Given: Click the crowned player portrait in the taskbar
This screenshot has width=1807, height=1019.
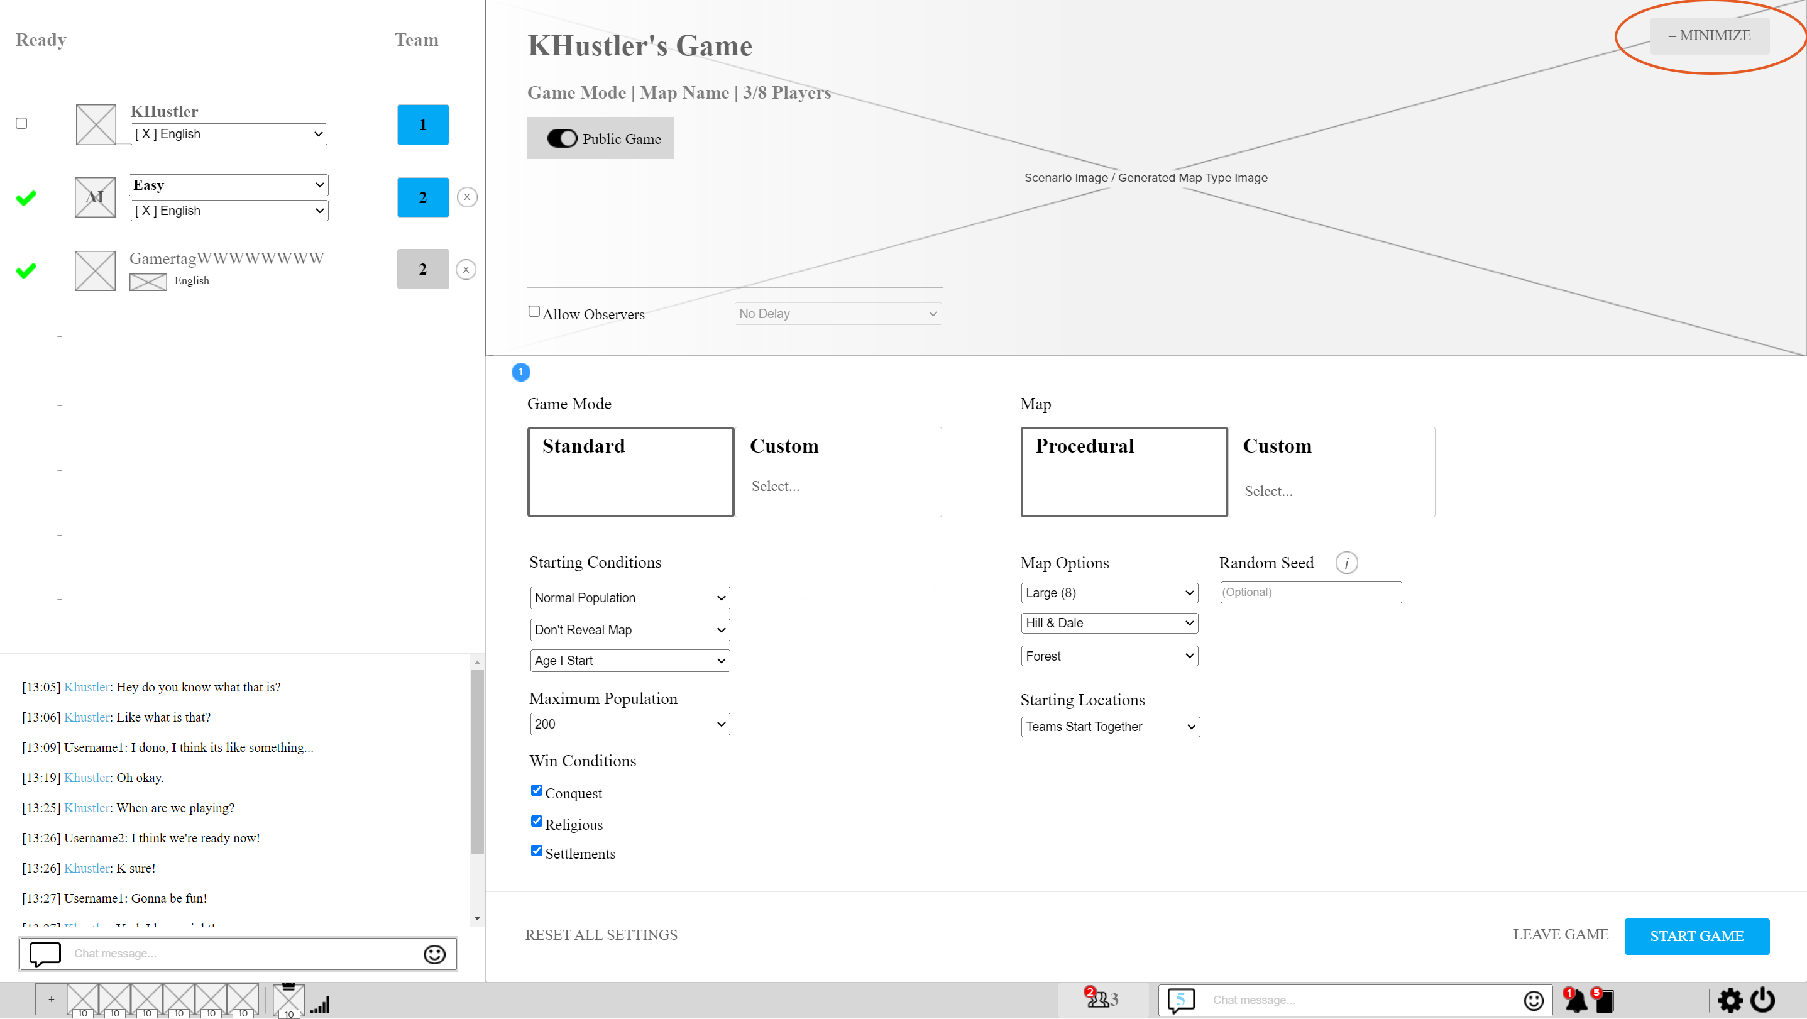Looking at the screenshot, I should [288, 1000].
